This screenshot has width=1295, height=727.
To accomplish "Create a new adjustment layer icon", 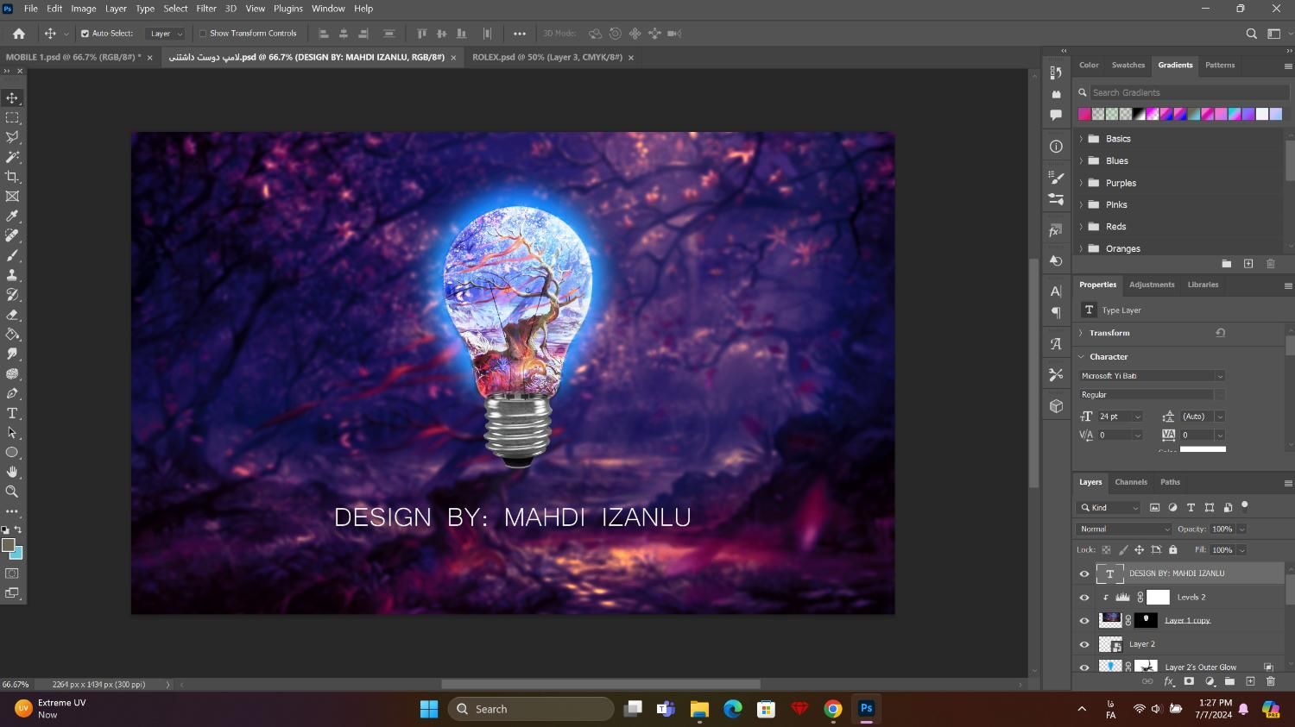I will click(x=1210, y=681).
